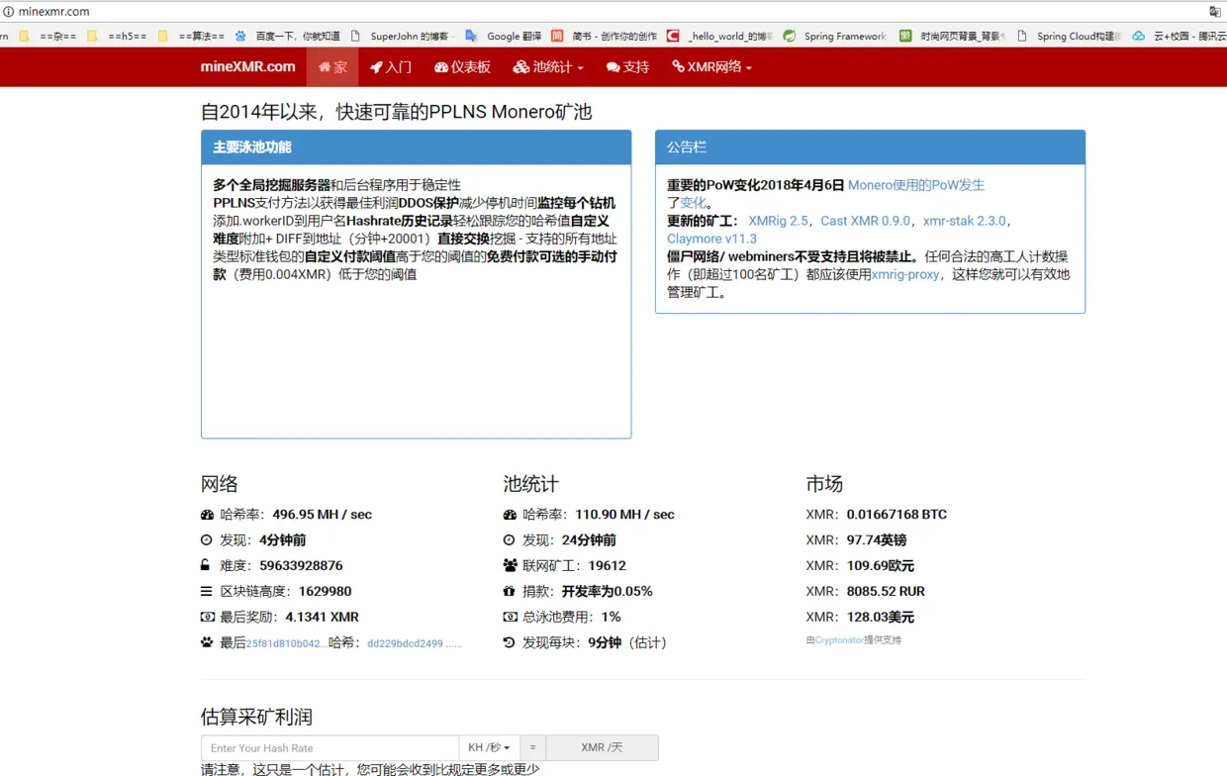Click the paw icon beside 最后 hash

(207, 642)
